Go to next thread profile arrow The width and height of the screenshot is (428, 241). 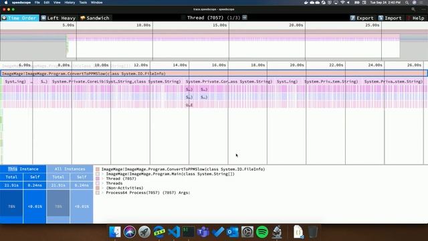(x=245, y=17)
